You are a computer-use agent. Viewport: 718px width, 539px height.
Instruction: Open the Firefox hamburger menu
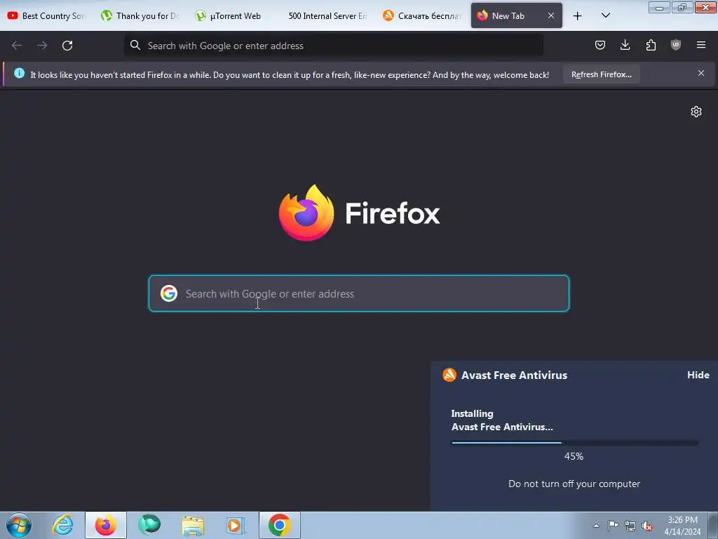point(701,45)
